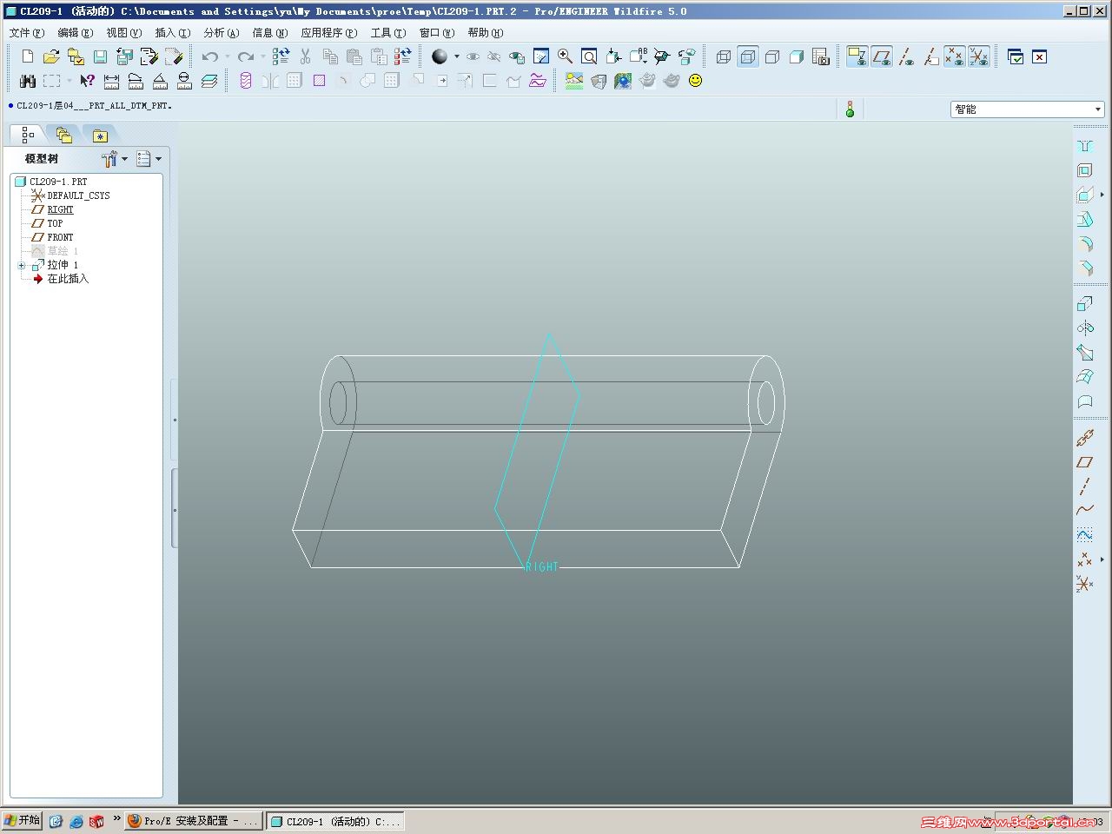Click the Datum Coordinate System tool in right toolbar

pyautogui.click(x=1085, y=584)
